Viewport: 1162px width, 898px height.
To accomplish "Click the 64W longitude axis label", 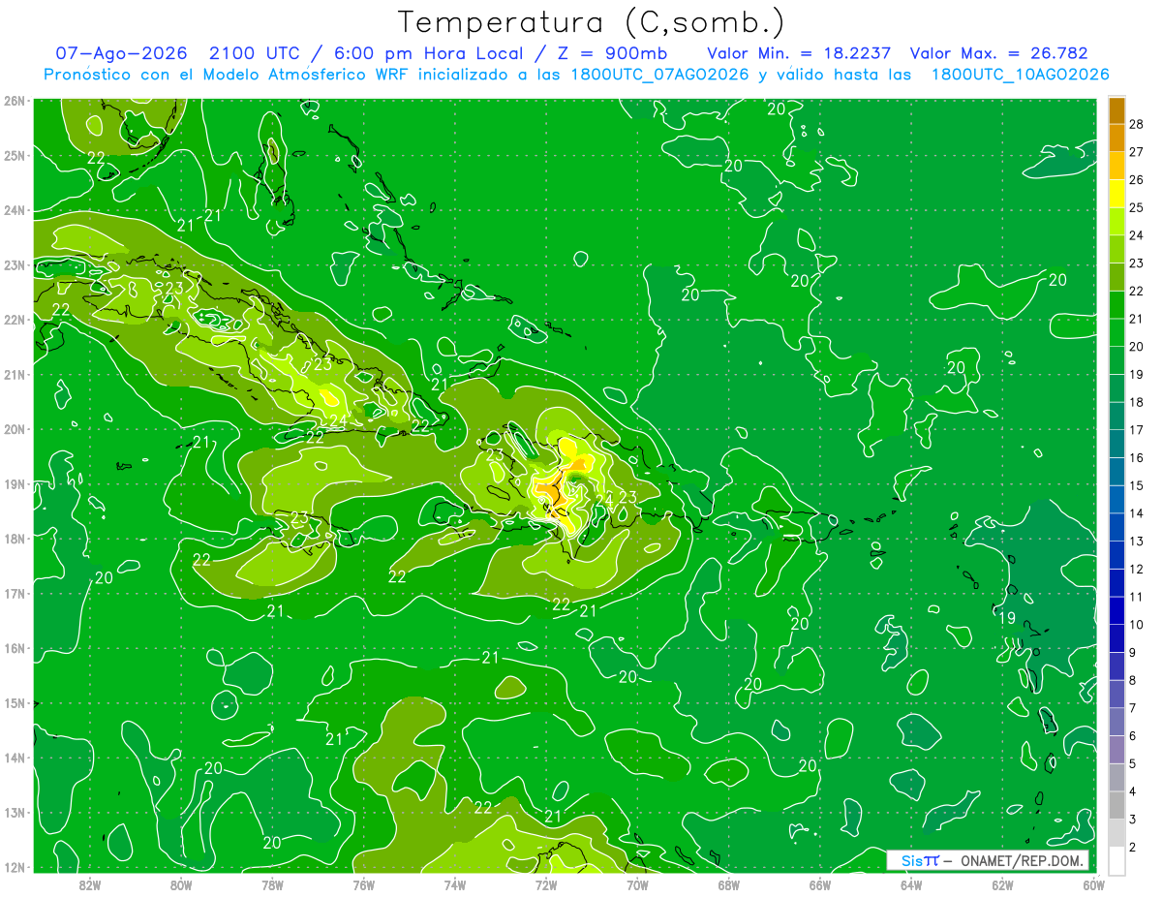I will pyautogui.click(x=910, y=884).
